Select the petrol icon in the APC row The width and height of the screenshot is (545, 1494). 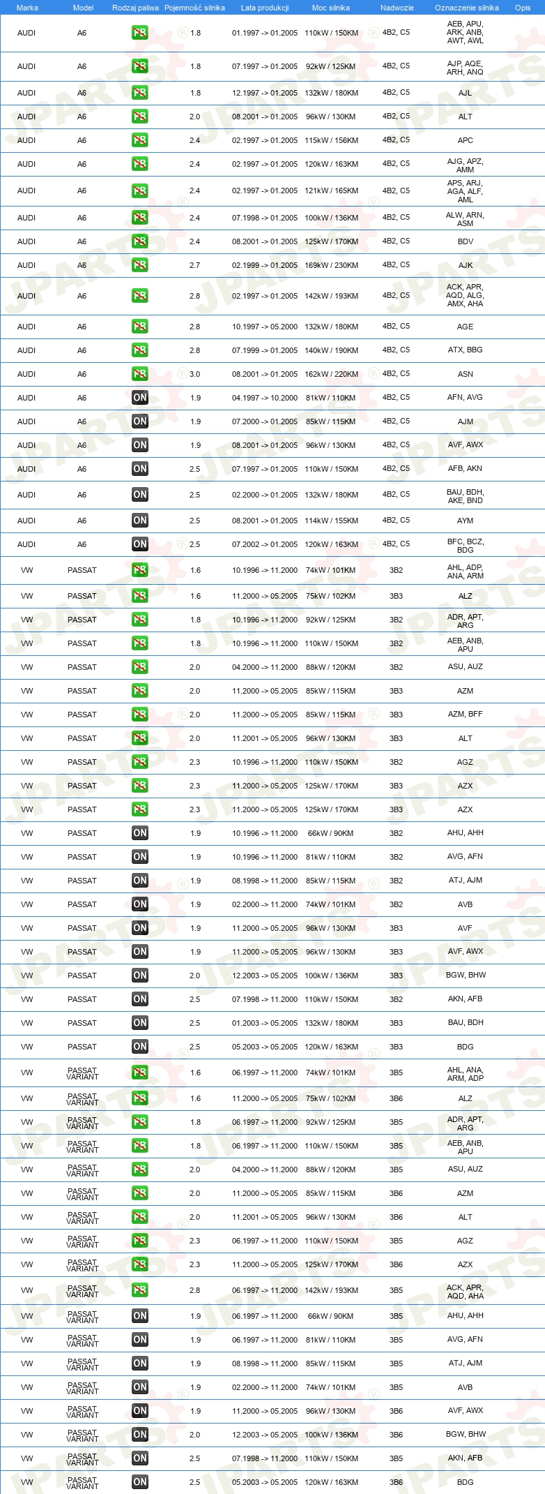(140, 140)
